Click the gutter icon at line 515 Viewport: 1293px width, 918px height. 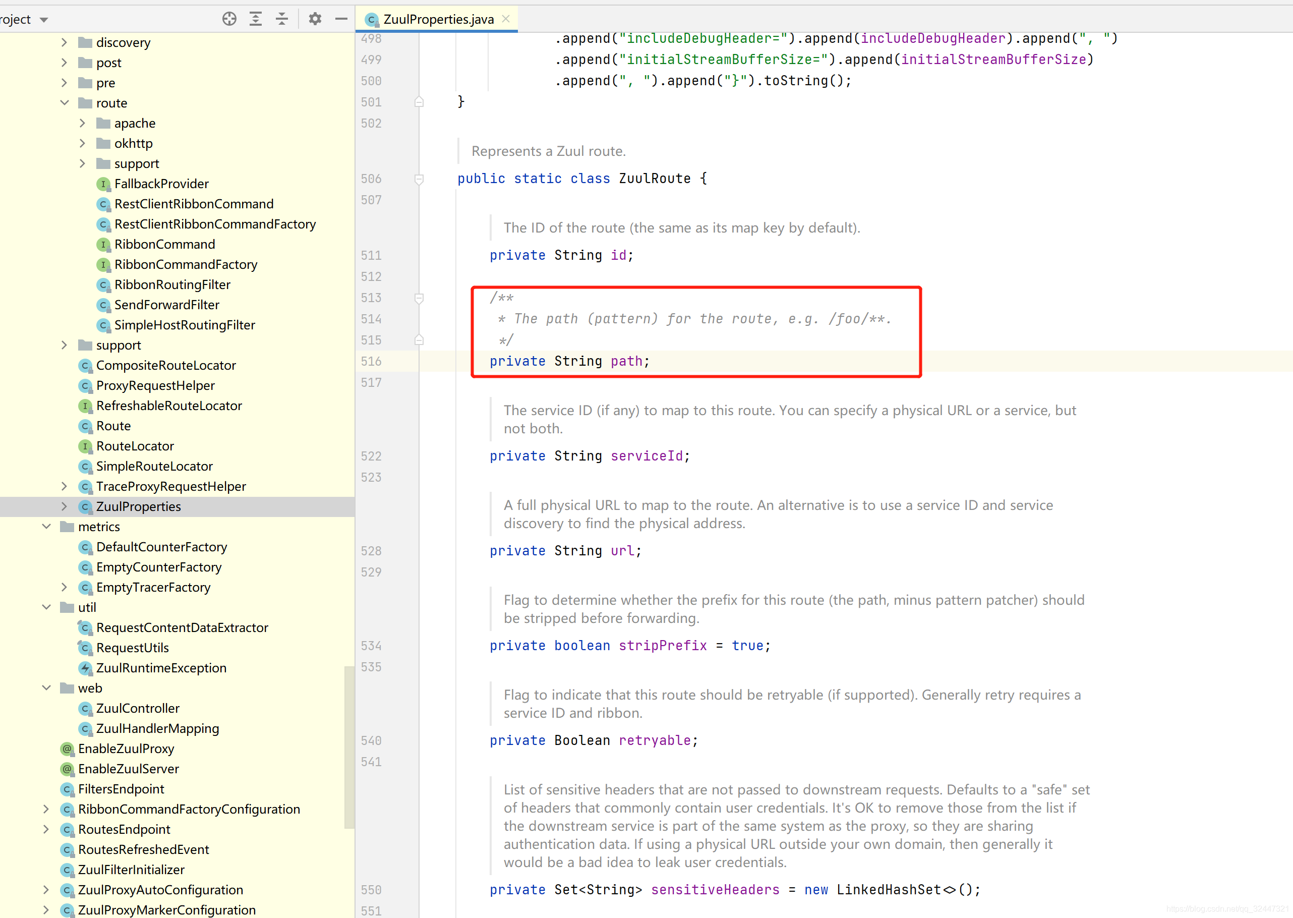pyautogui.click(x=419, y=340)
